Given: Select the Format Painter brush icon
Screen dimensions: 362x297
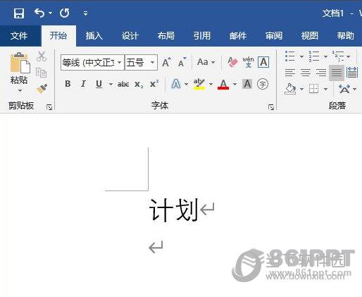Looking at the screenshot, I should pos(42,89).
